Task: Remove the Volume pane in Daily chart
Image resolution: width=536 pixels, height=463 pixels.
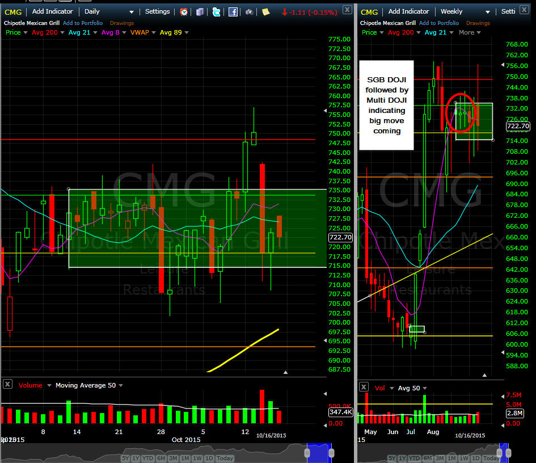Action: pyautogui.click(x=7, y=384)
